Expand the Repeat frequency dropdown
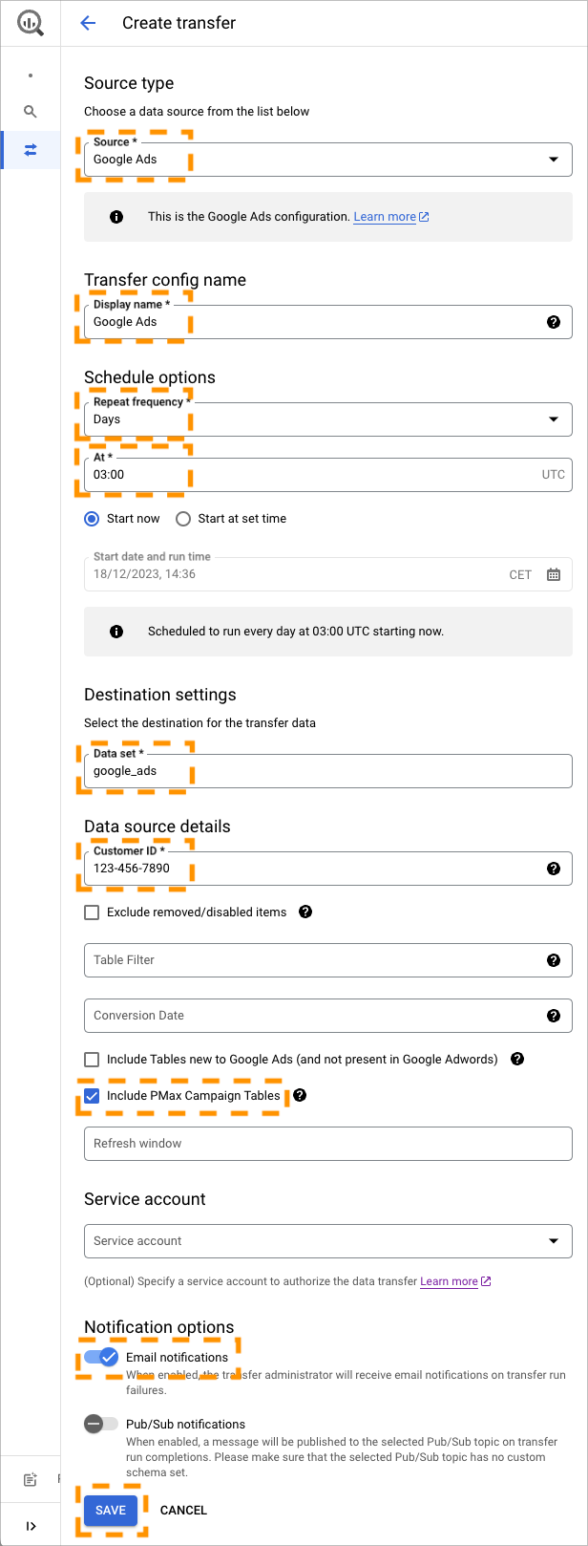 (x=328, y=419)
